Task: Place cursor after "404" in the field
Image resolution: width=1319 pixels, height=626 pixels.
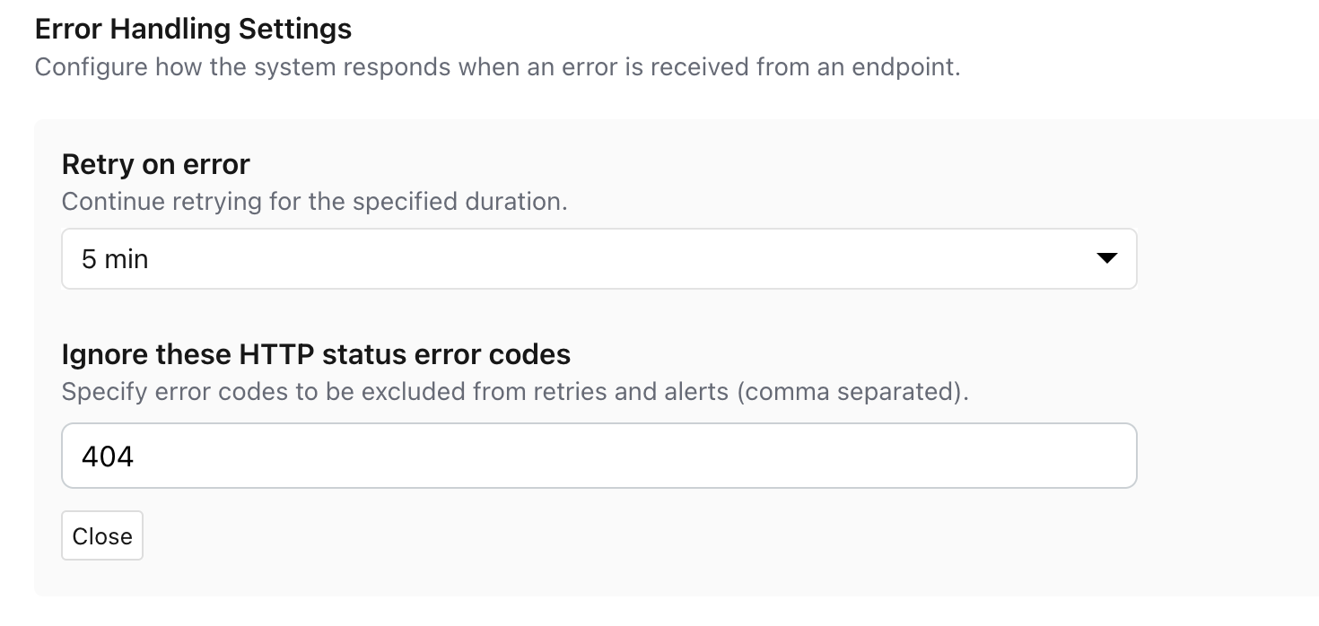Action: pos(135,456)
